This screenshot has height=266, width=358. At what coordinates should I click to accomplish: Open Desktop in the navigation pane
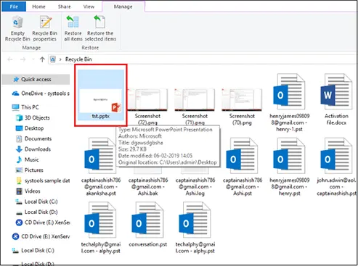[x=30, y=128]
